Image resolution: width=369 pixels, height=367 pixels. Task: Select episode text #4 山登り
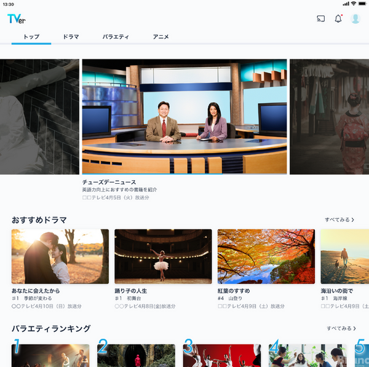[x=230, y=298]
